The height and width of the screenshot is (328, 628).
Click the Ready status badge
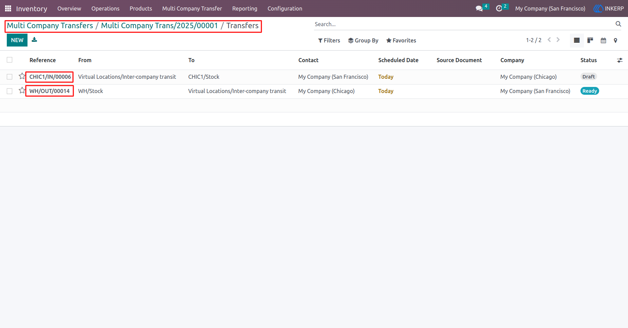coord(590,91)
